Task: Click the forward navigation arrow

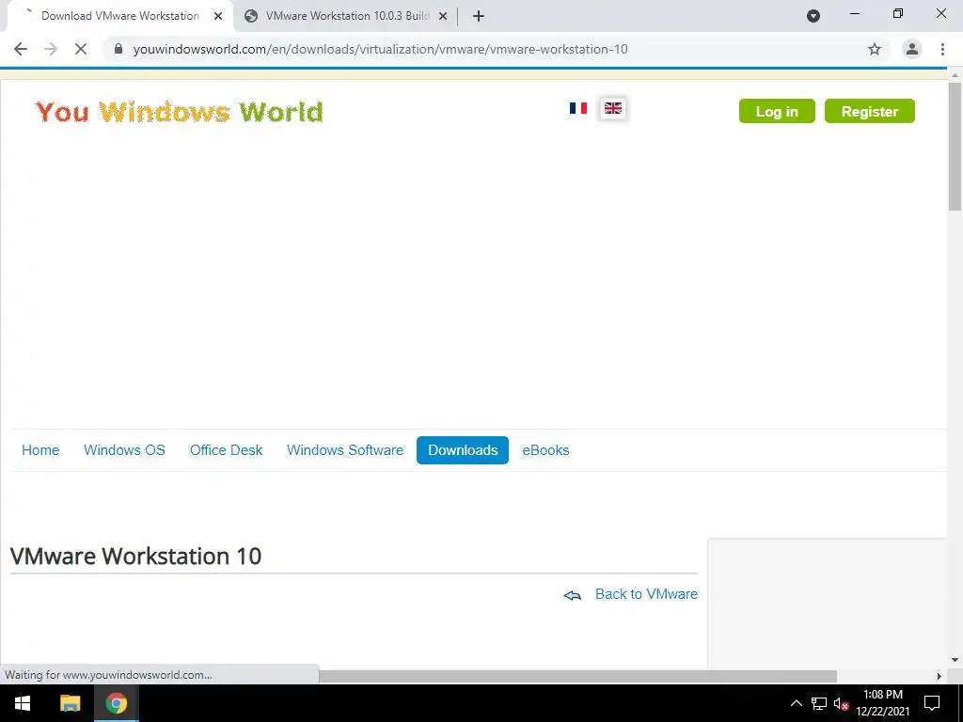Action: [x=51, y=49]
